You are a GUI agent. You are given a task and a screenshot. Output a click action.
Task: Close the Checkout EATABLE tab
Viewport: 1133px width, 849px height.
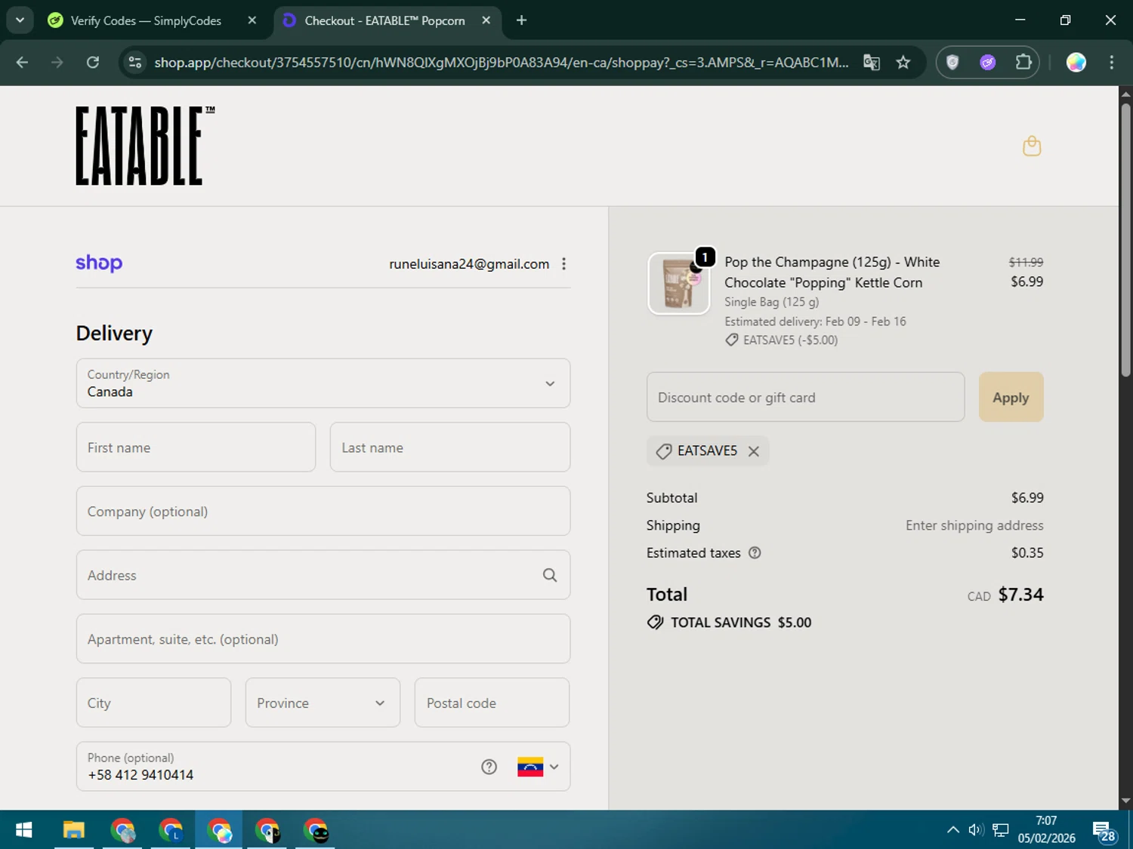tap(486, 20)
